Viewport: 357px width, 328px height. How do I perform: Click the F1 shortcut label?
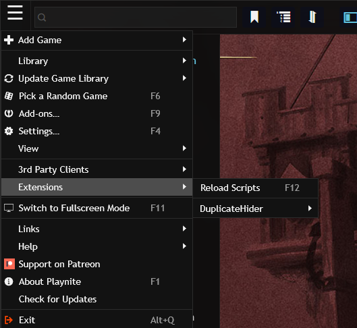(x=155, y=281)
